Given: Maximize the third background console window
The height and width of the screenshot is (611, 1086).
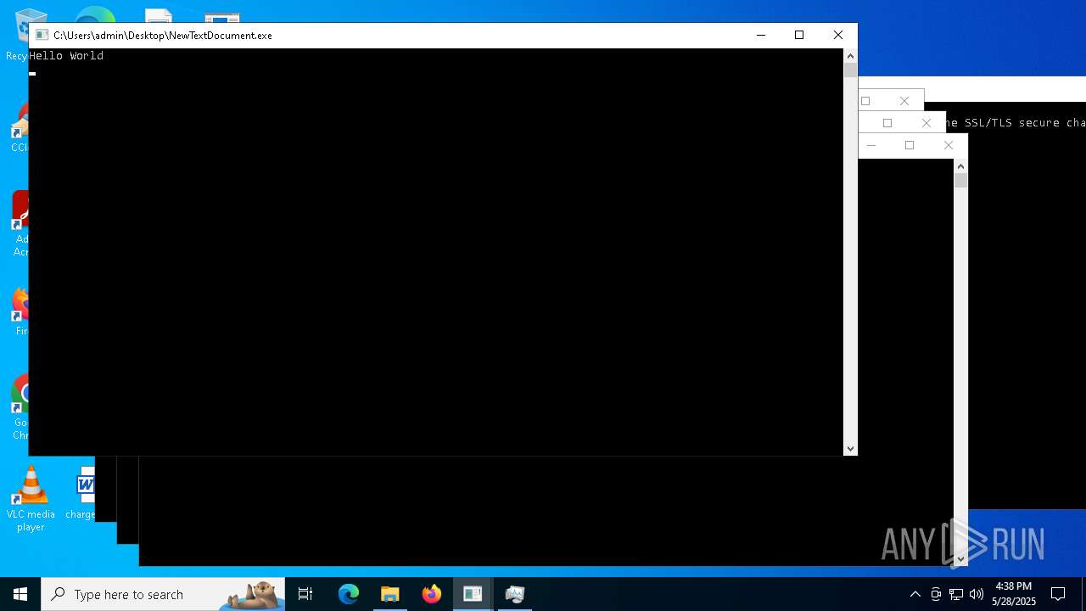Looking at the screenshot, I should click(x=910, y=145).
